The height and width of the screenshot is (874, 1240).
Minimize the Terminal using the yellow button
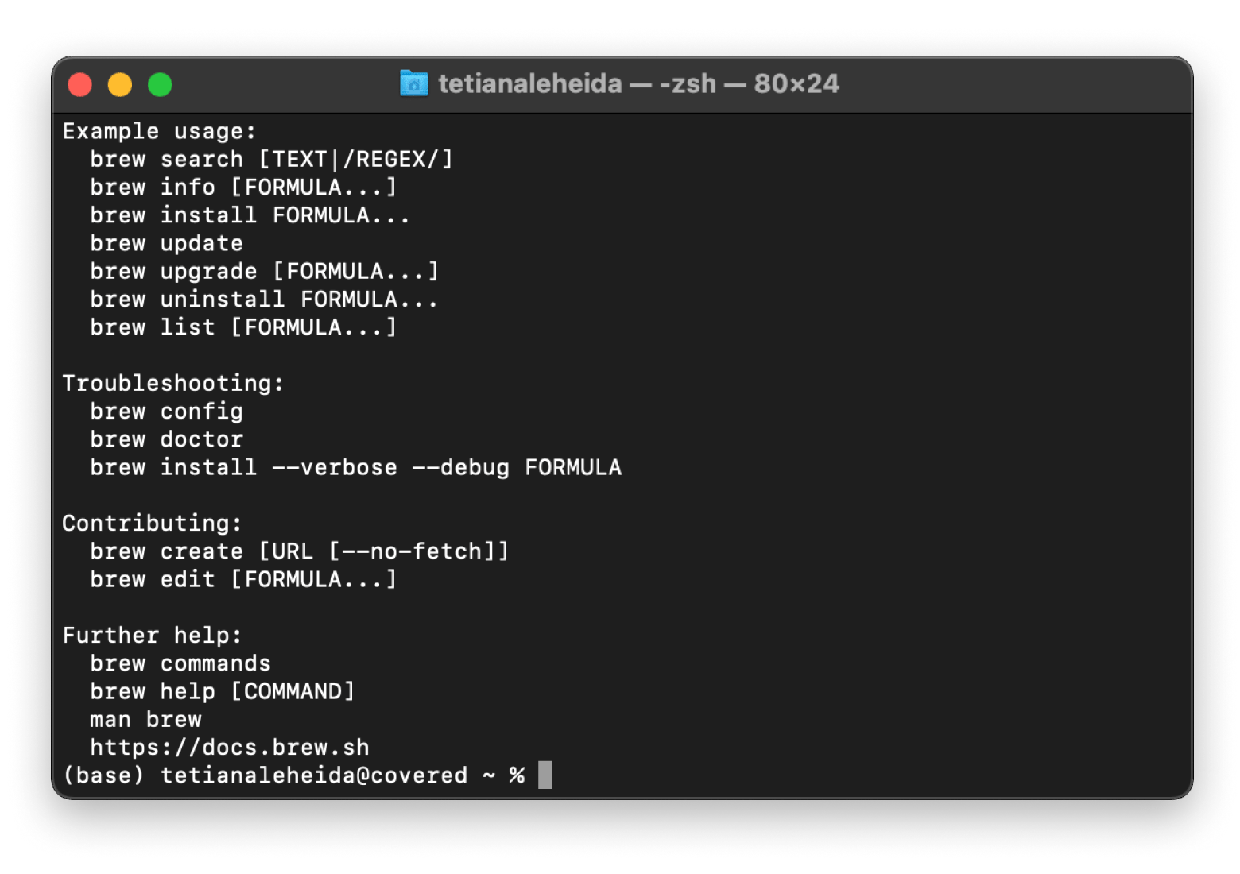coord(120,84)
